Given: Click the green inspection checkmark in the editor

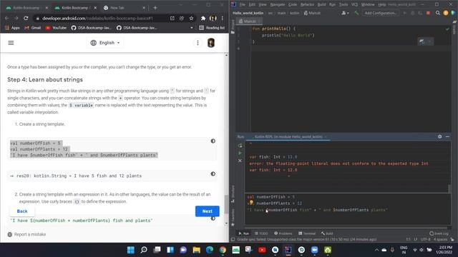Looking at the screenshot, I should click(447, 29).
